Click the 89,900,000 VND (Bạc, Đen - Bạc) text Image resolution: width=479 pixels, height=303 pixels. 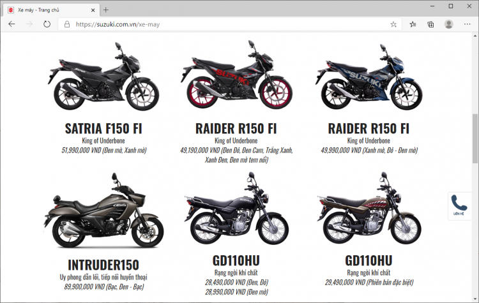click(x=104, y=287)
